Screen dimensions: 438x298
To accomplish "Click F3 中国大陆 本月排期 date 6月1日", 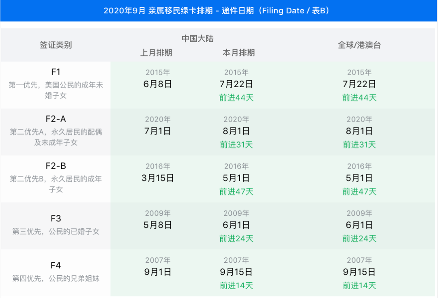I will [x=236, y=225].
